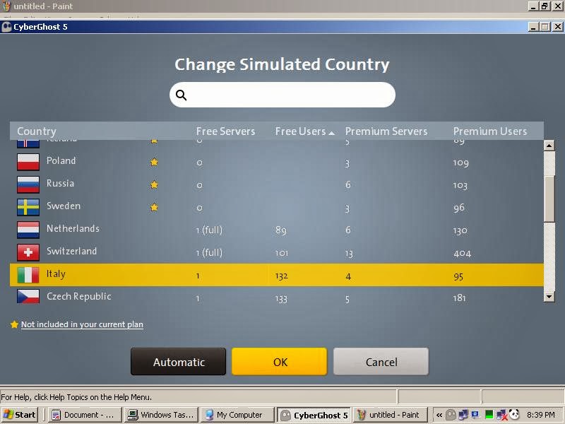
Task: Click the CyberGhost tray icon
Action: pos(451,415)
